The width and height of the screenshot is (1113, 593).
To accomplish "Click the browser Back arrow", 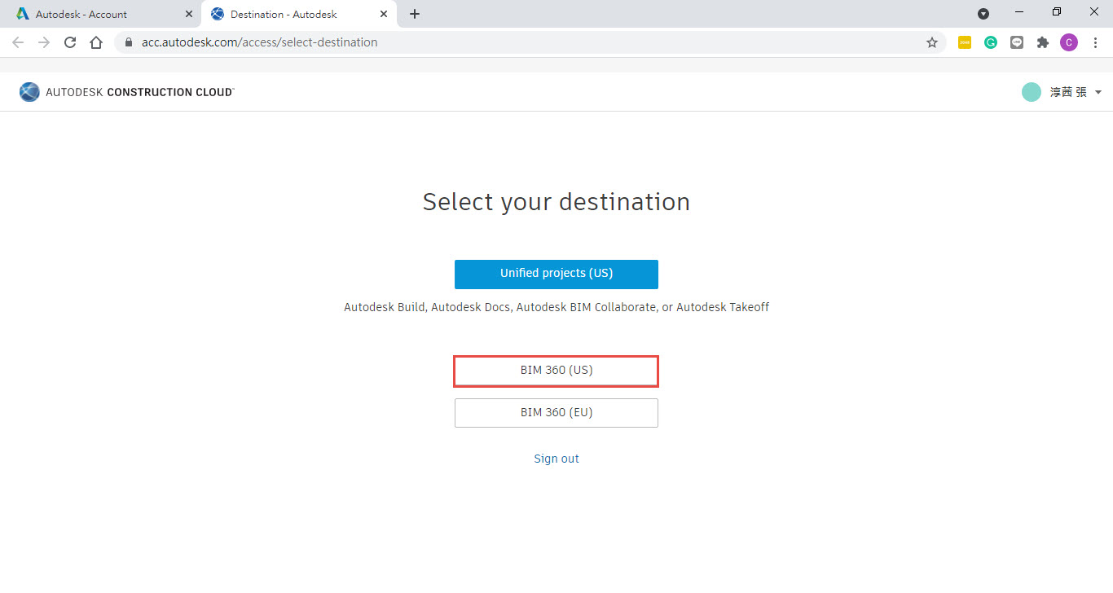I will point(18,42).
